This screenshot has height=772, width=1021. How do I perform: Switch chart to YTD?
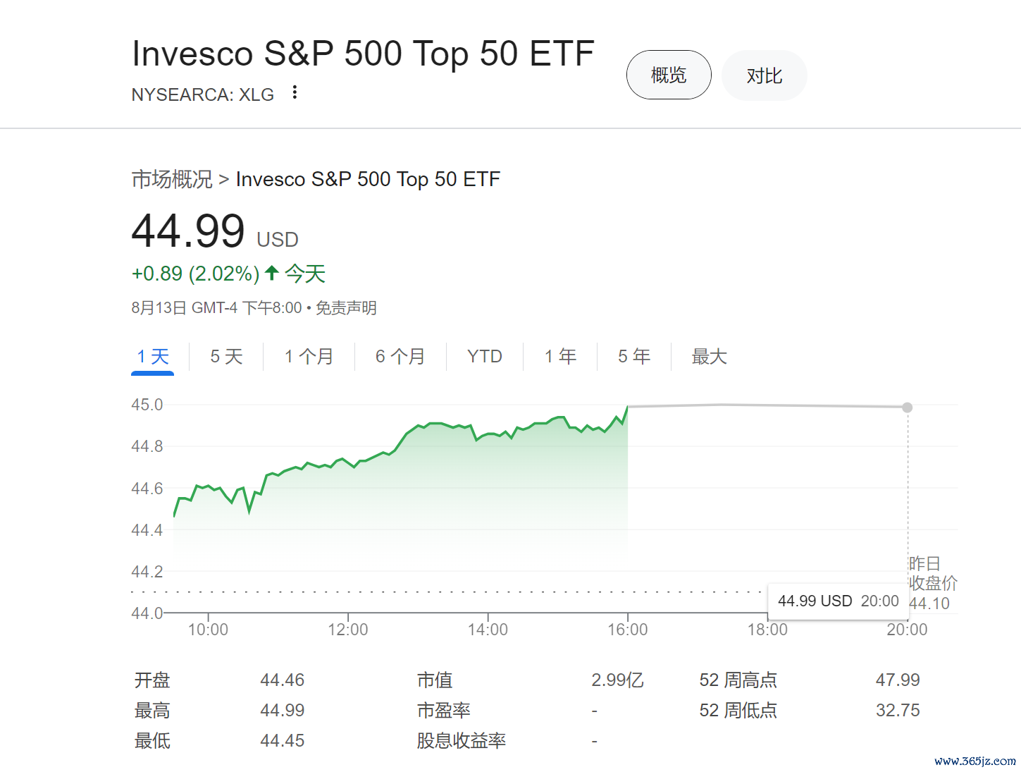coord(485,357)
